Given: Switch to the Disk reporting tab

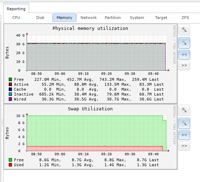Looking at the screenshot, I should 40,18.
